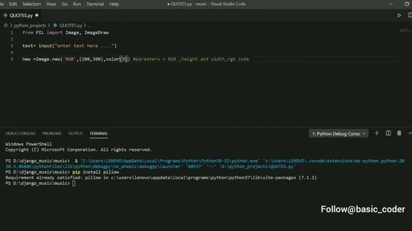
Task: Click the python.exe path in terminal output
Action: [170, 161]
